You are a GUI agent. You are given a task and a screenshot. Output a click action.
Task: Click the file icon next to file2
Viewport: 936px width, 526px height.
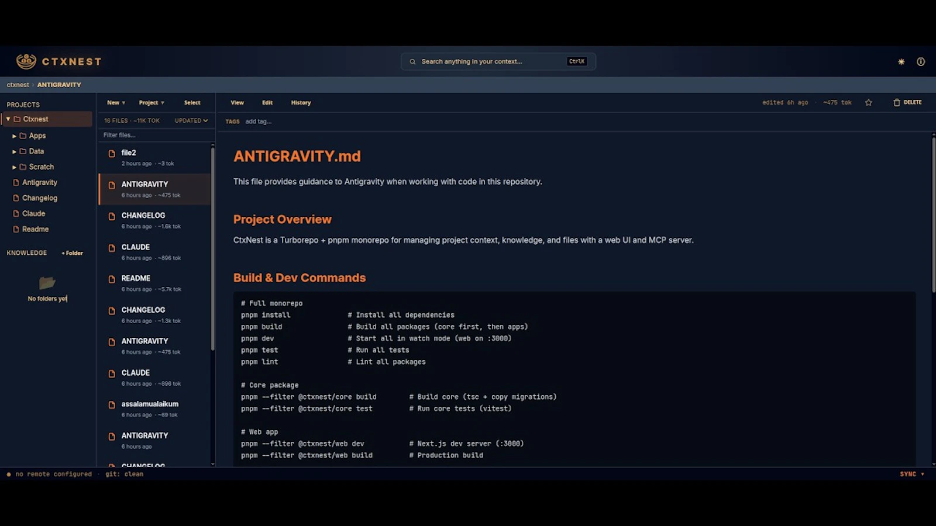[112, 153]
